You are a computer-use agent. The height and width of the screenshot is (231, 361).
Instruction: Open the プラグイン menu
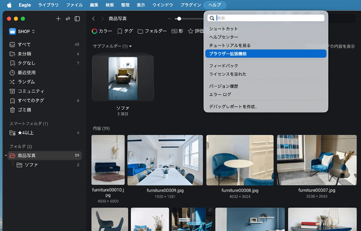pyautogui.click(x=190, y=5)
